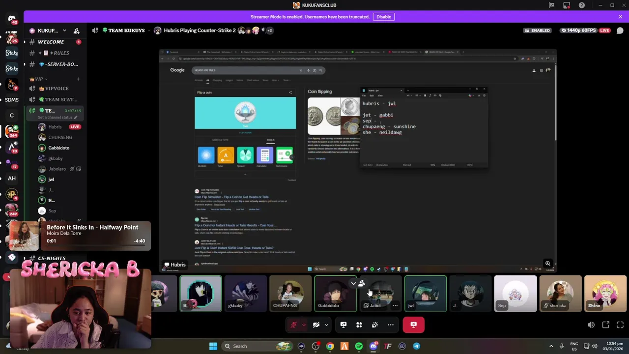Image resolution: width=629 pixels, height=354 pixels.
Task: Open screen share button in call controls
Action: click(x=343, y=324)
